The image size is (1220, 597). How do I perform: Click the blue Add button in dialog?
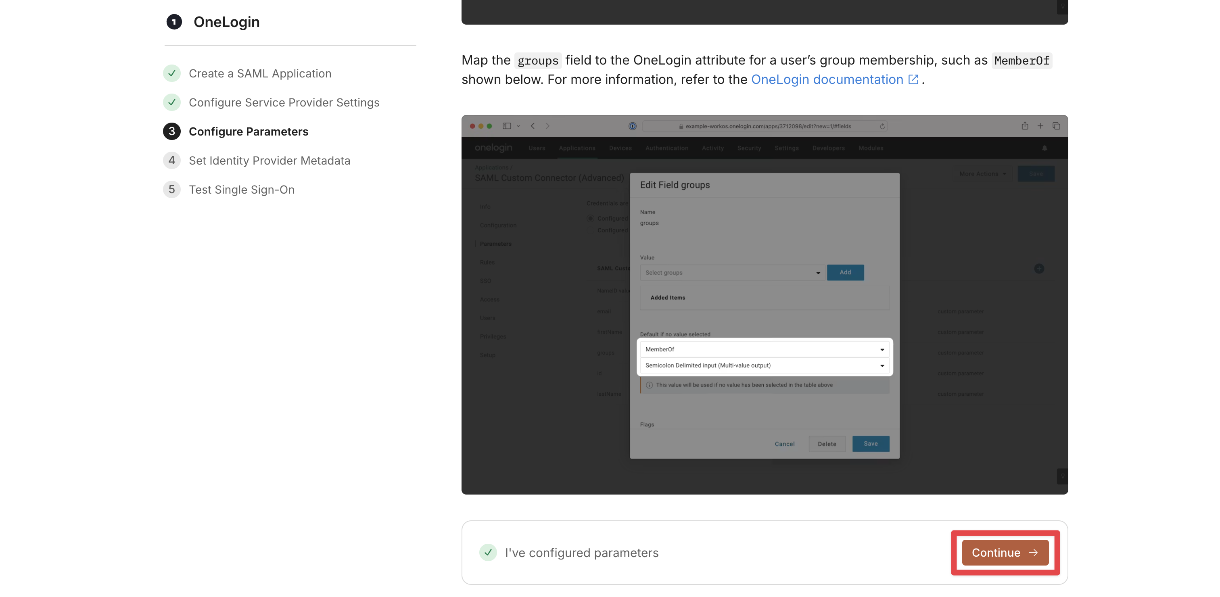tap(845, 273)
